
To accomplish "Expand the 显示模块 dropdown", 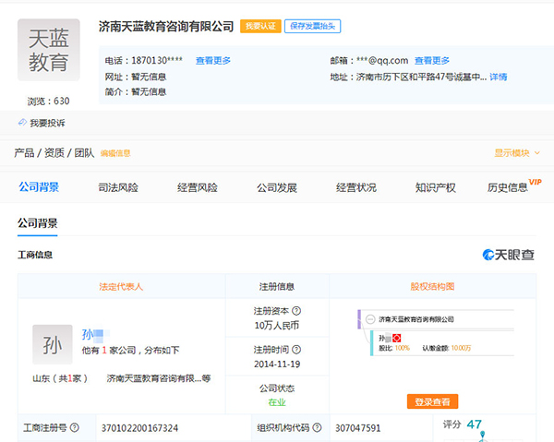I will tap(517, 153).
